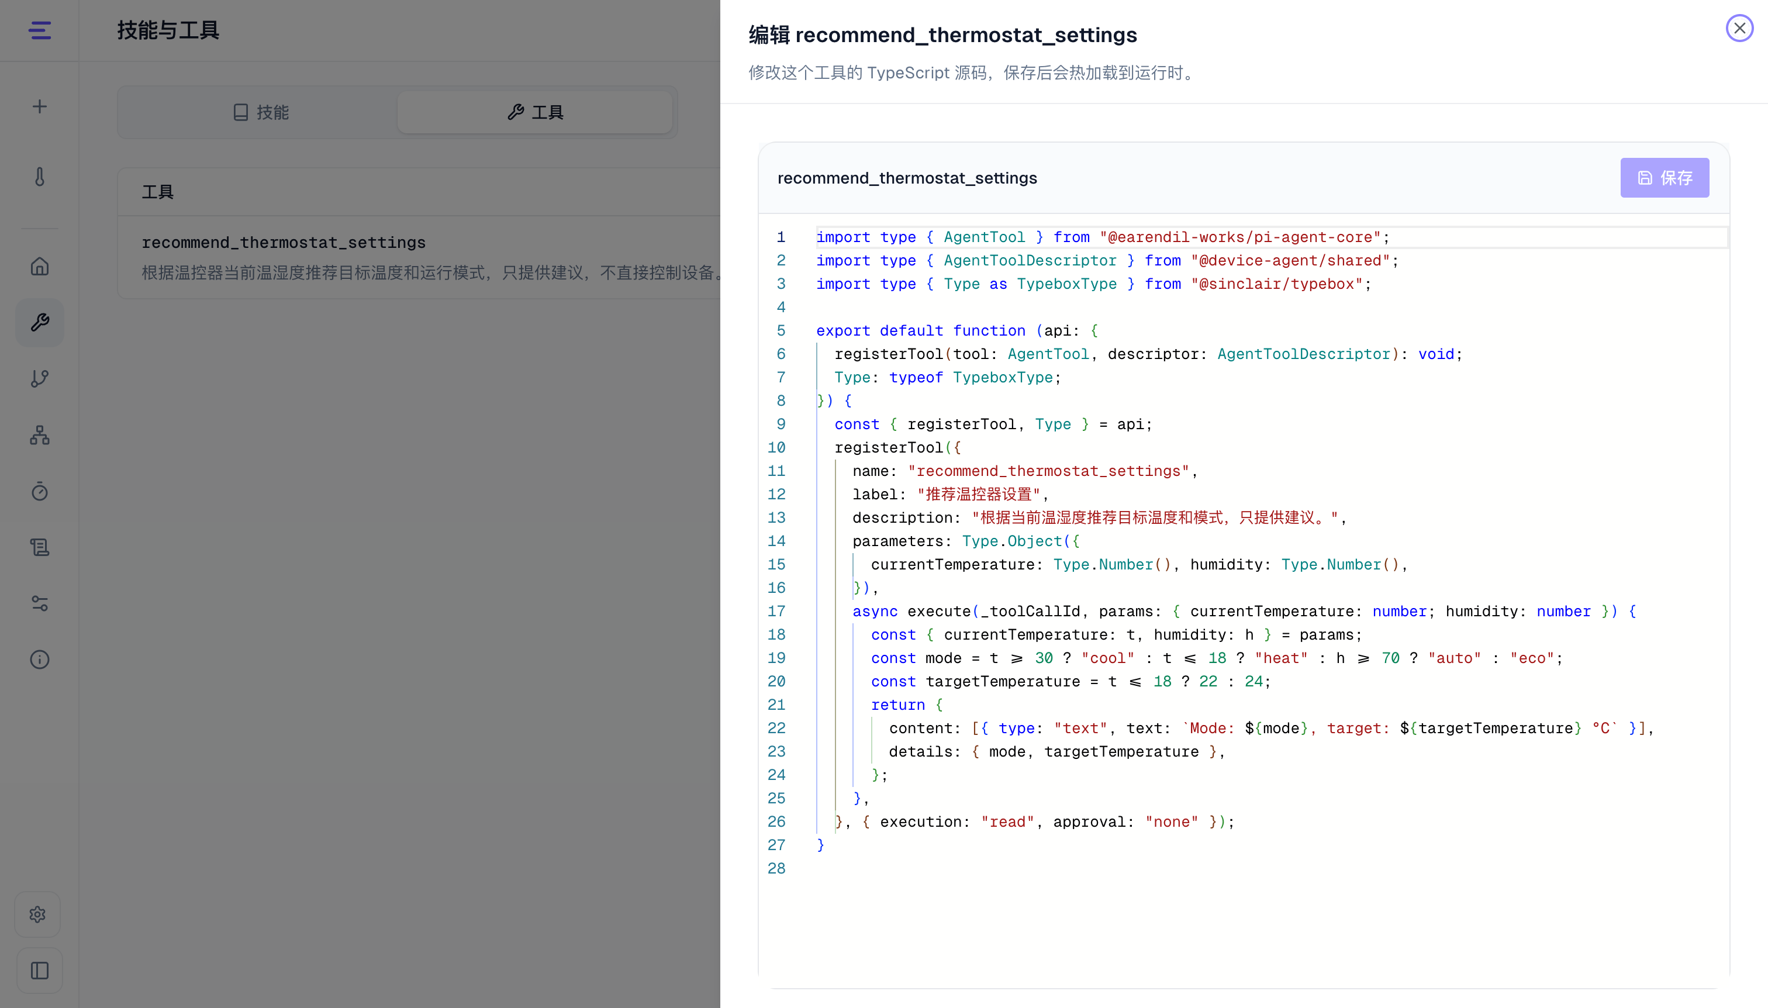Click the description string on line 13

pos(1155,518)
